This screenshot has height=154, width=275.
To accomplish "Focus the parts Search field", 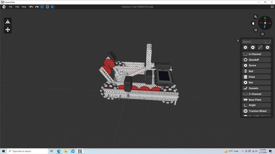I will coord(256,41).
